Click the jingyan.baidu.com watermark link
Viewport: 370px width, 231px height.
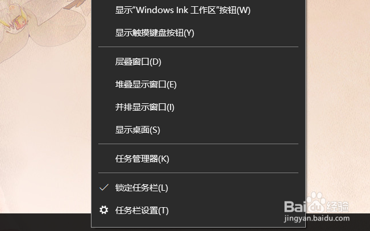pos(317,219)
